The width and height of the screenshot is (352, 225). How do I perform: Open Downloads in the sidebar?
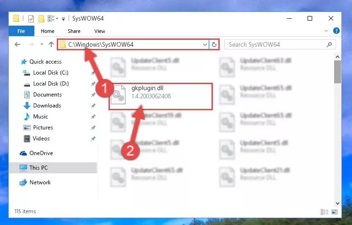point(47,106)
